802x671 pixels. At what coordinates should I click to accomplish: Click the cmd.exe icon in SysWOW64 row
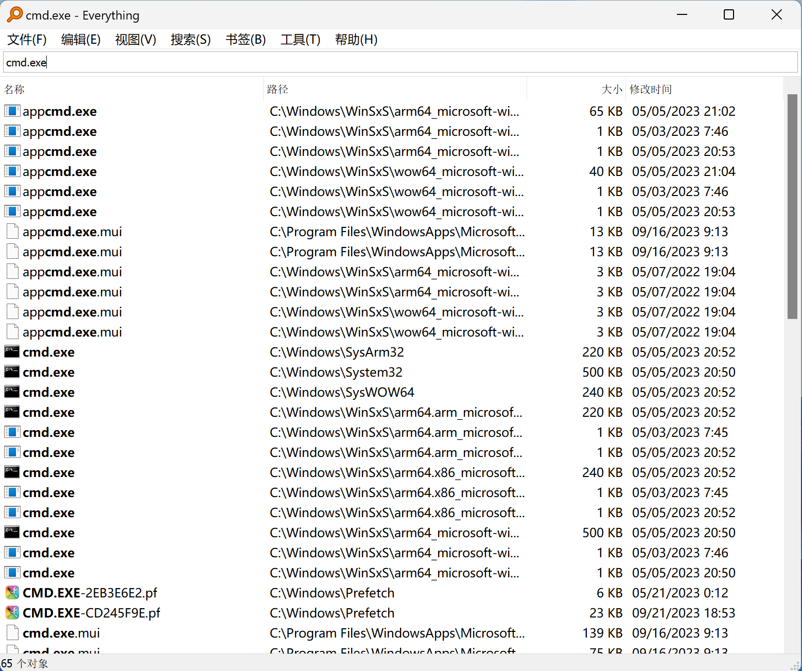12,392
